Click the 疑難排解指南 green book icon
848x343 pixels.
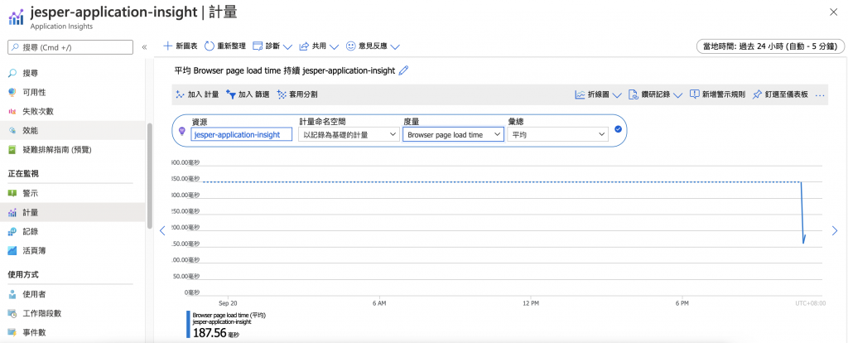click(x=12, y=150)
